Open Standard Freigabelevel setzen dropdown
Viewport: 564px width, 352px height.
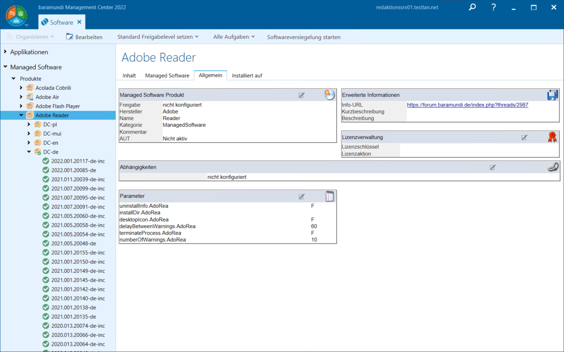158,37
